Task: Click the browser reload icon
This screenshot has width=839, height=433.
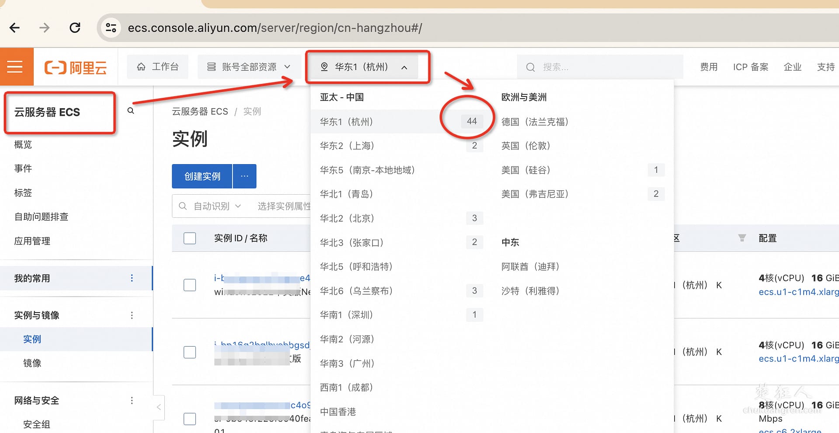Action: point(75,28)
